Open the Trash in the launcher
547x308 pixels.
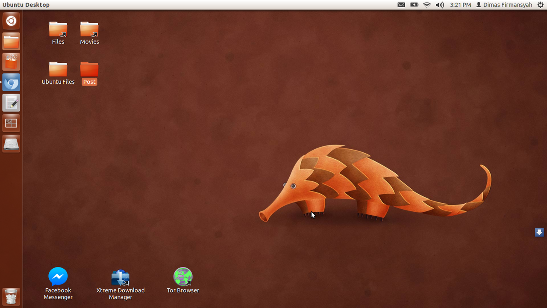(11, 296)
